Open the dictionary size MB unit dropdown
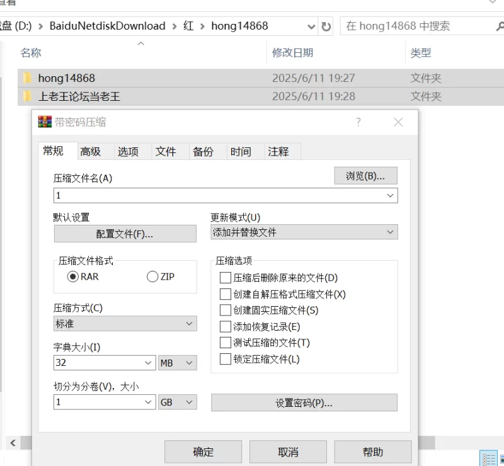The height and width of the screenshot is (466, 504). pos(178,363)
